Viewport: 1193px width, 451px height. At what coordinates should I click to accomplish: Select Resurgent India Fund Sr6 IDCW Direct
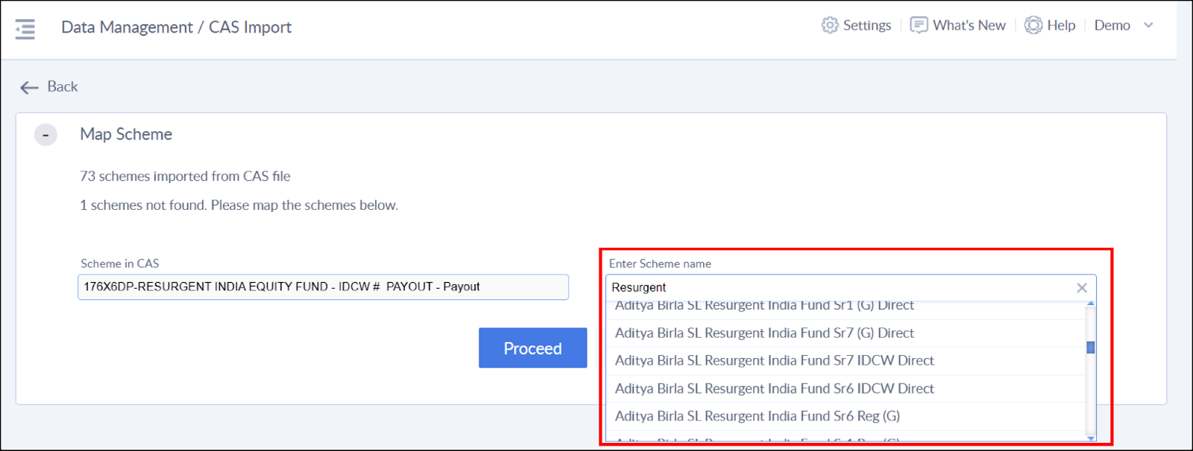click(846, 388)
